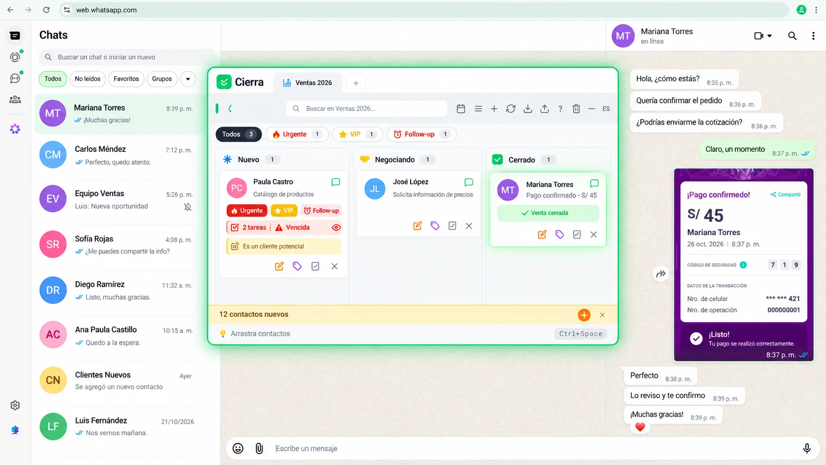The width and height of the screenshot is (826, 465).
Task: Click the list view icon in Cierra toolbar
Action: click(478, 109)
